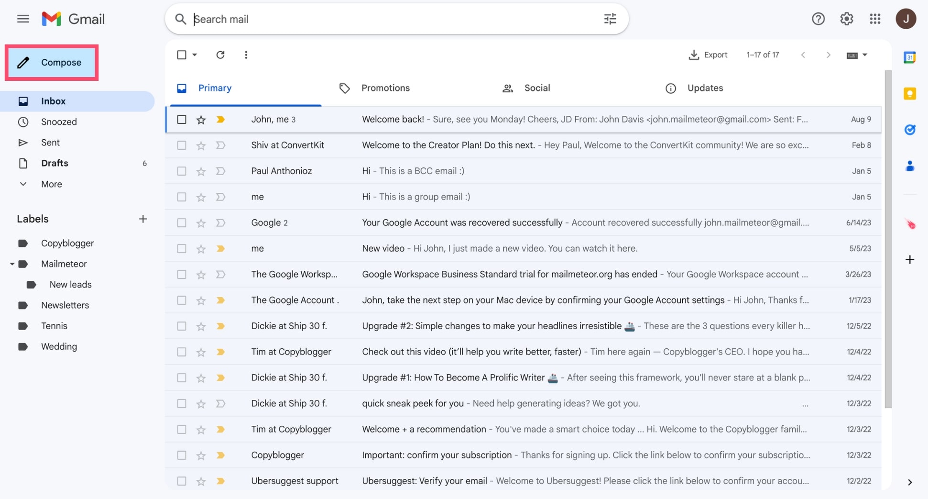Toggle importance marker on New video email
Viewport: 928px width, 499px height.
[x=220, y=249]
